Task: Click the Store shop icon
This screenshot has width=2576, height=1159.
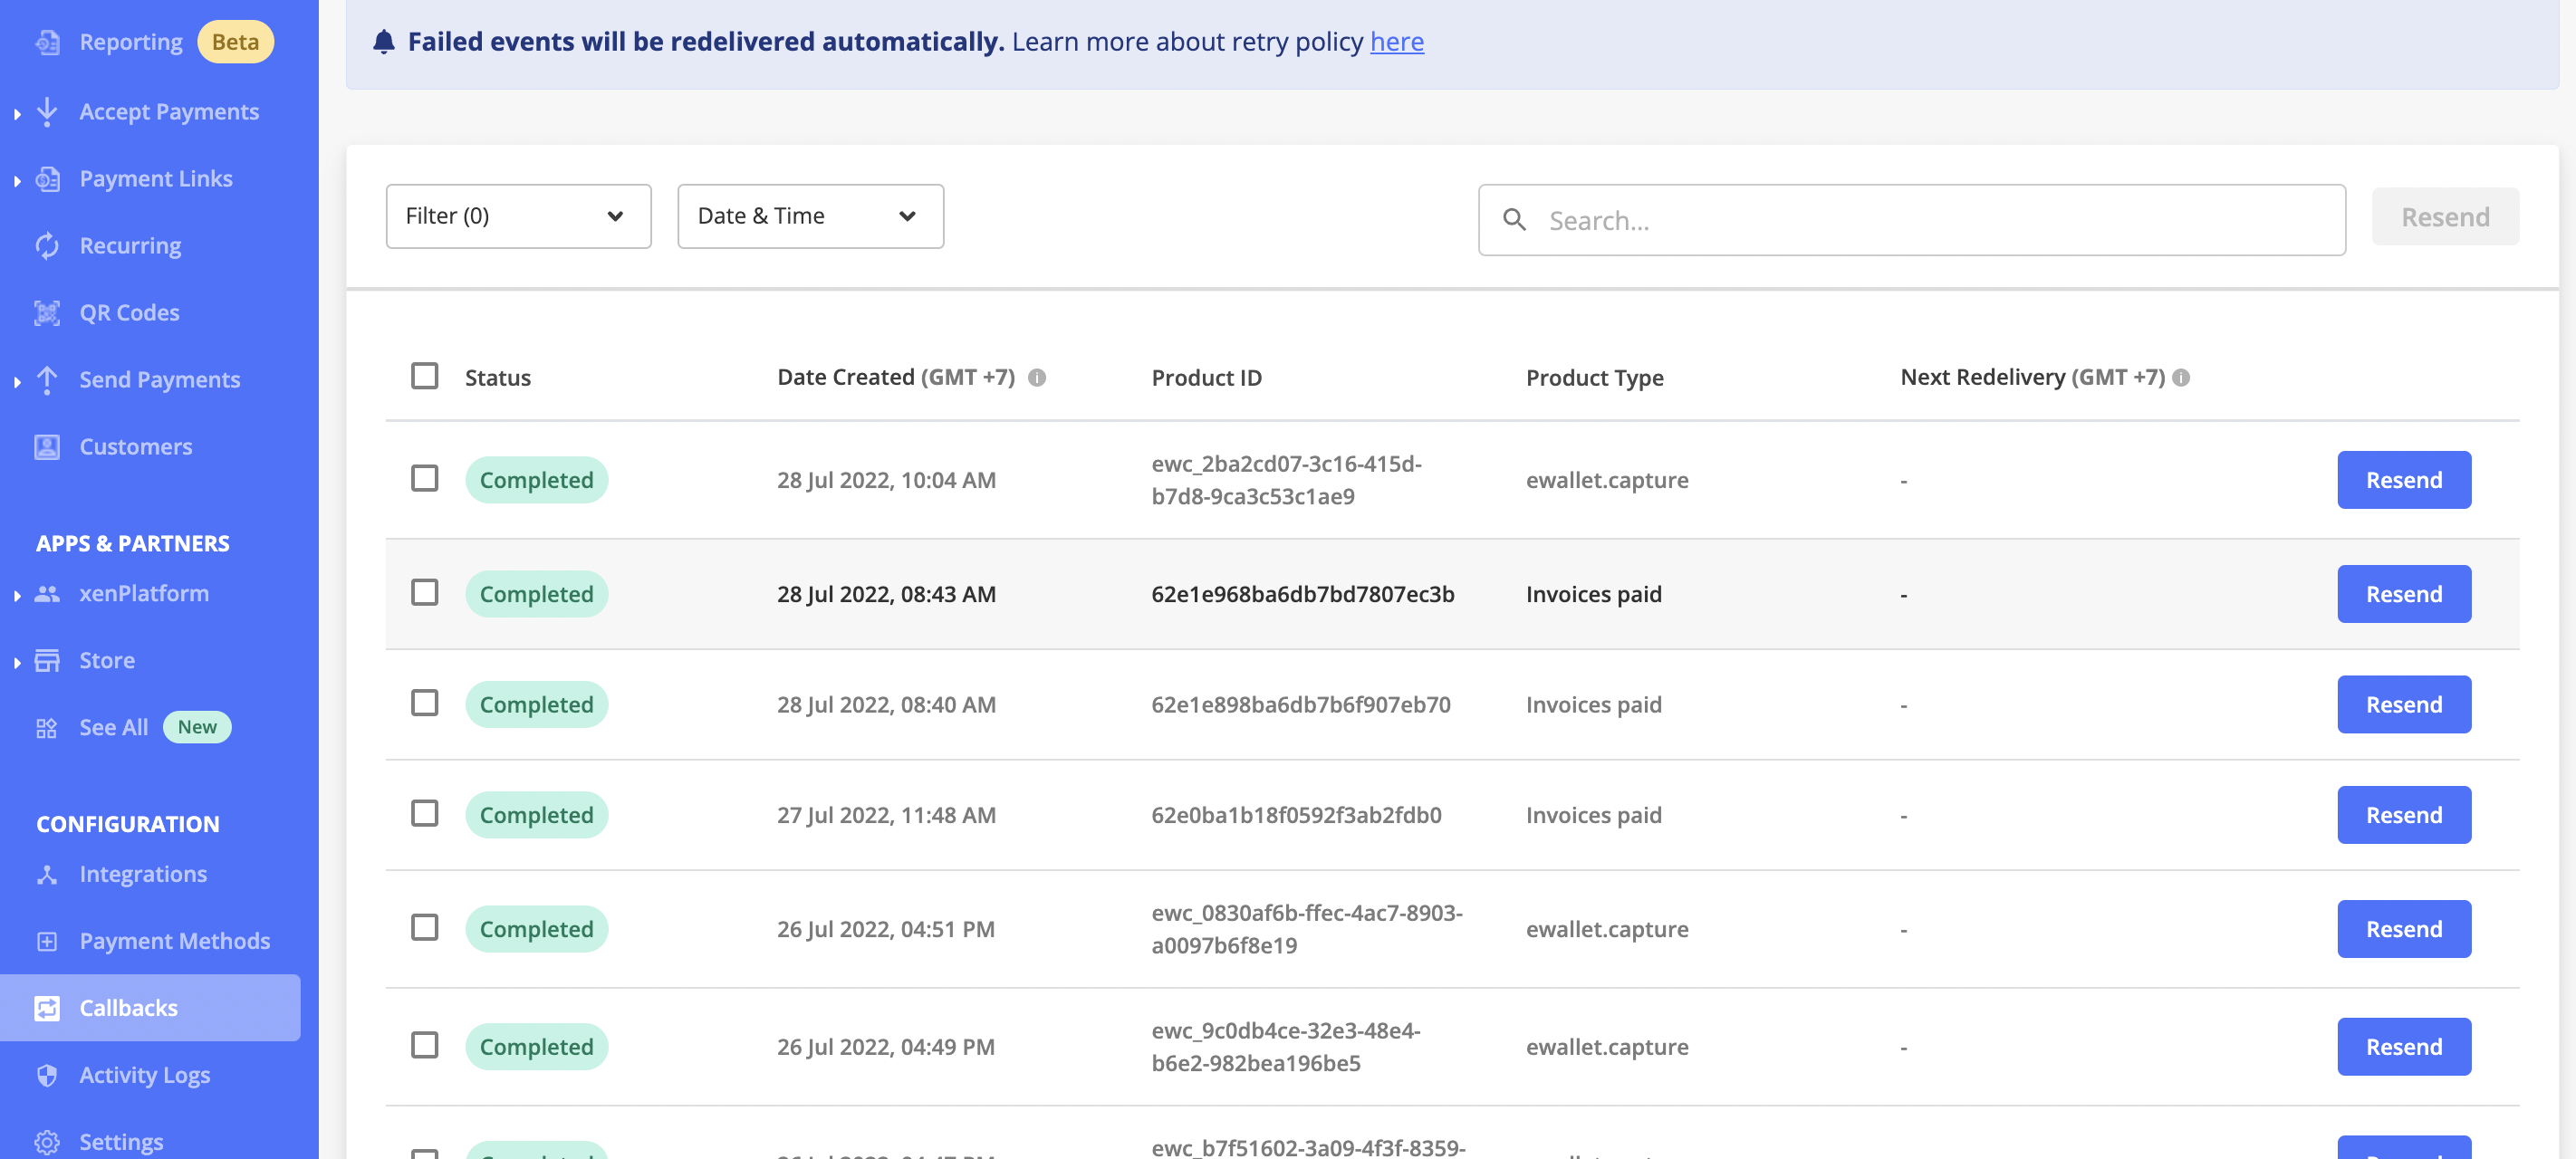Action: [x=47, y=661]
